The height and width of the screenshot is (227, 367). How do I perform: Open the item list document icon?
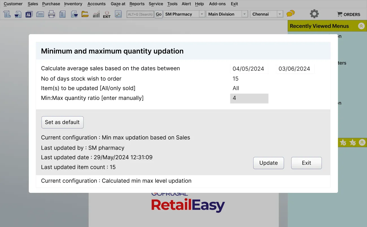62,14
